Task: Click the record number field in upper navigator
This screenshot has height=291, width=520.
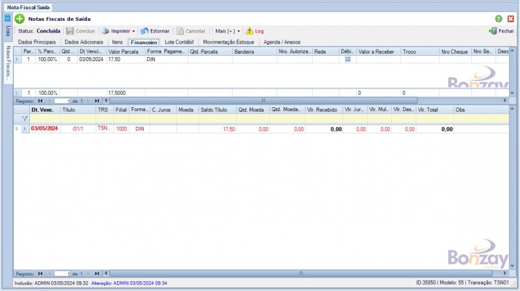Action: (x=62, y=101)
